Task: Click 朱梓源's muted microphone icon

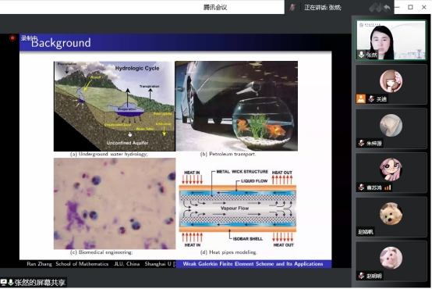Action: click(x=361, y=143)
